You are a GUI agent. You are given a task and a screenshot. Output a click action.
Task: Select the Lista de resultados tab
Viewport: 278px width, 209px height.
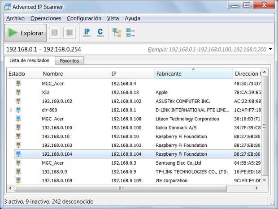click(30, 60)
